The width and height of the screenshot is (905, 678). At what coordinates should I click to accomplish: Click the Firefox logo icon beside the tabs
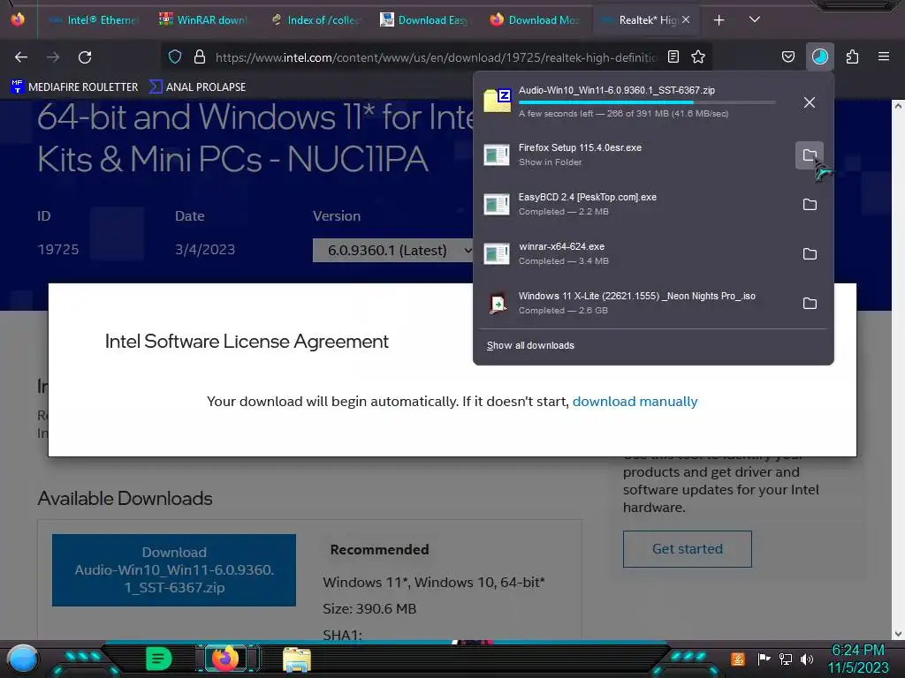pyautogui.click(x=18, y=19)
